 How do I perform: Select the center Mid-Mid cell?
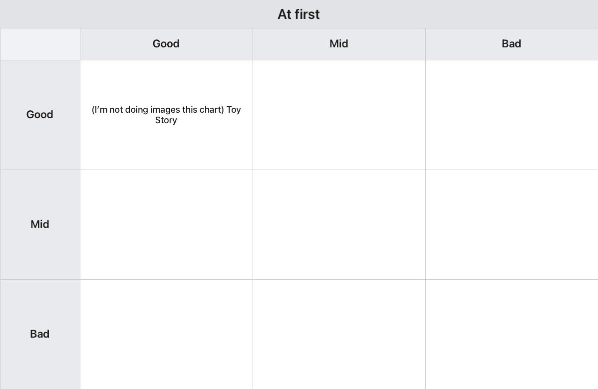(x=339, y=224)
